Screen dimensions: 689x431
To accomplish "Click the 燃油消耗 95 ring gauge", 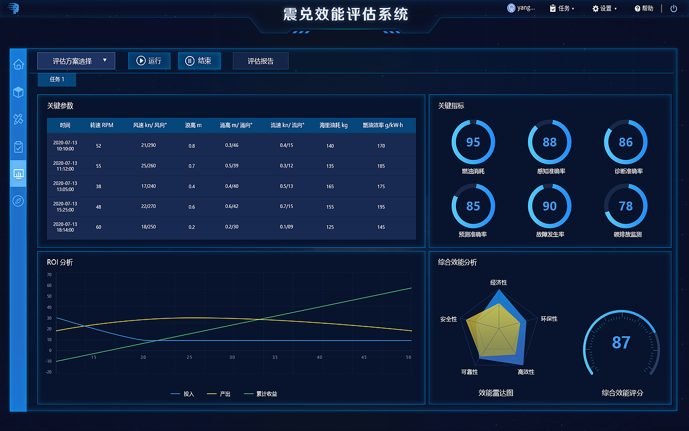I will [x=473, y=142].
